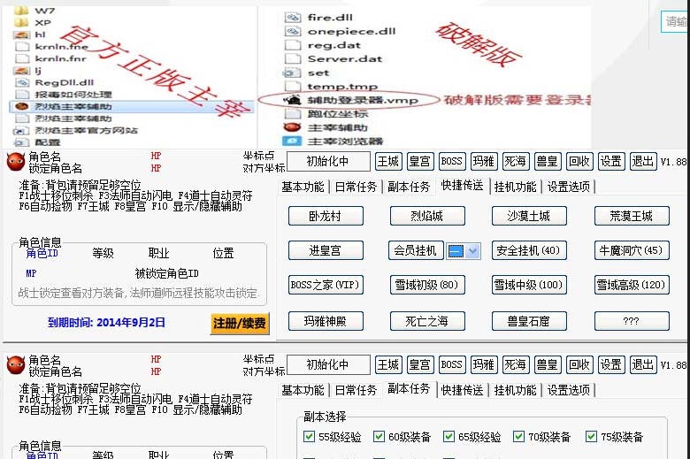
Task: Uncheck the 65级经验 option
Action: pos(448,437)
